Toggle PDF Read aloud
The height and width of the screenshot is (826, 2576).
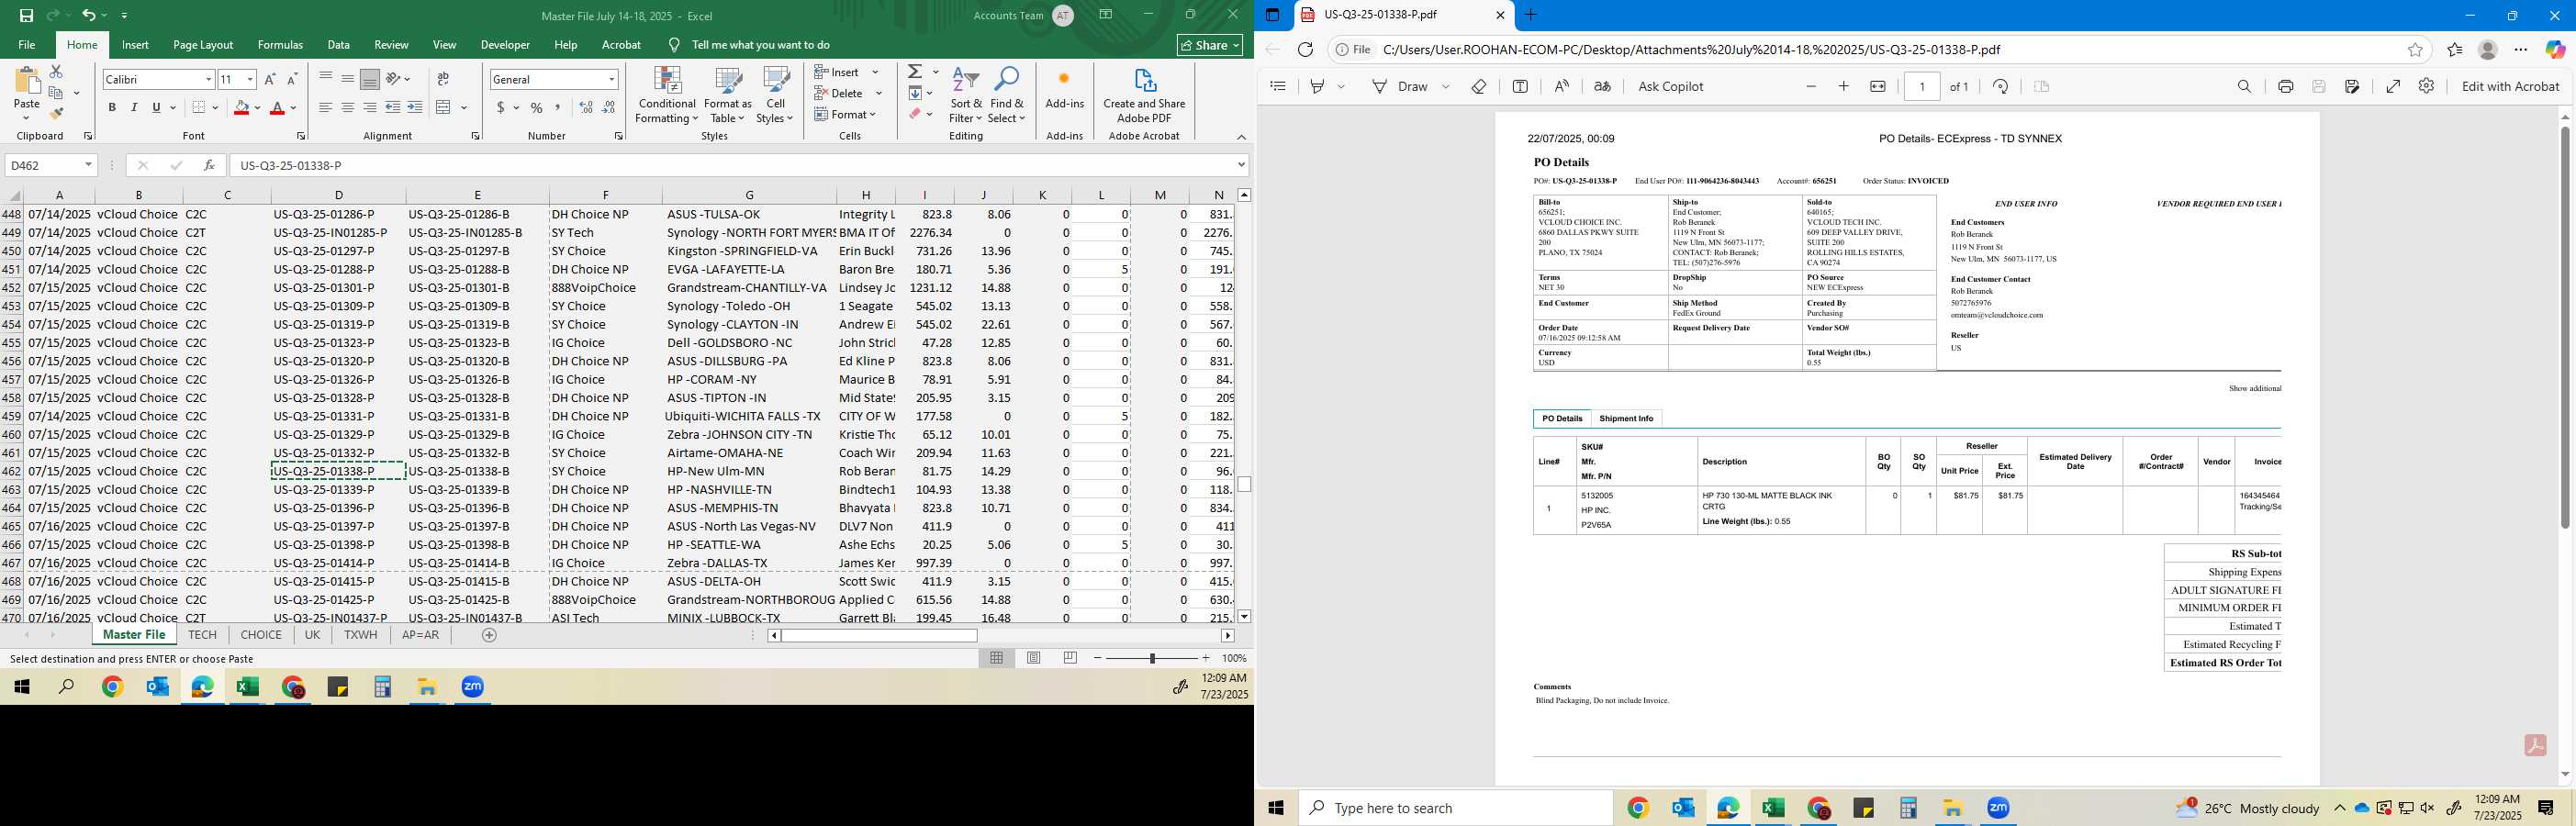1562,86
